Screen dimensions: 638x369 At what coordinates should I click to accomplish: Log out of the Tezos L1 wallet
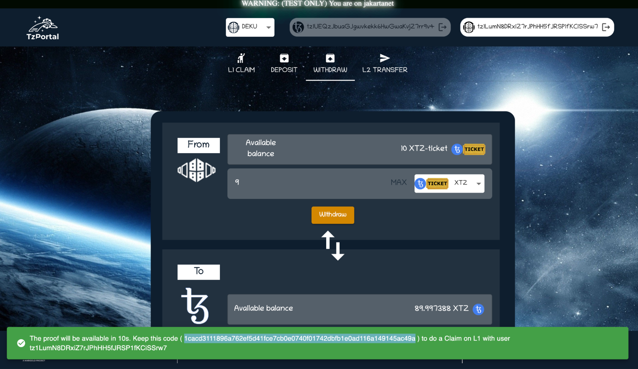442,27
